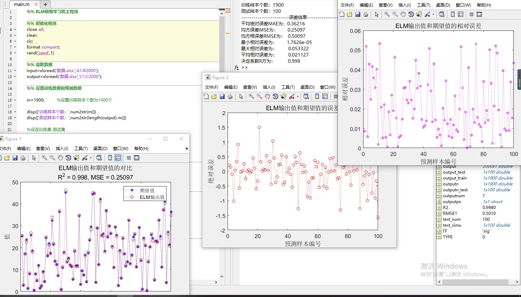This screenshot has height=297, width=521.
Task: Open 查看(V) menu in relative error figure
Action: click(385, 5)
